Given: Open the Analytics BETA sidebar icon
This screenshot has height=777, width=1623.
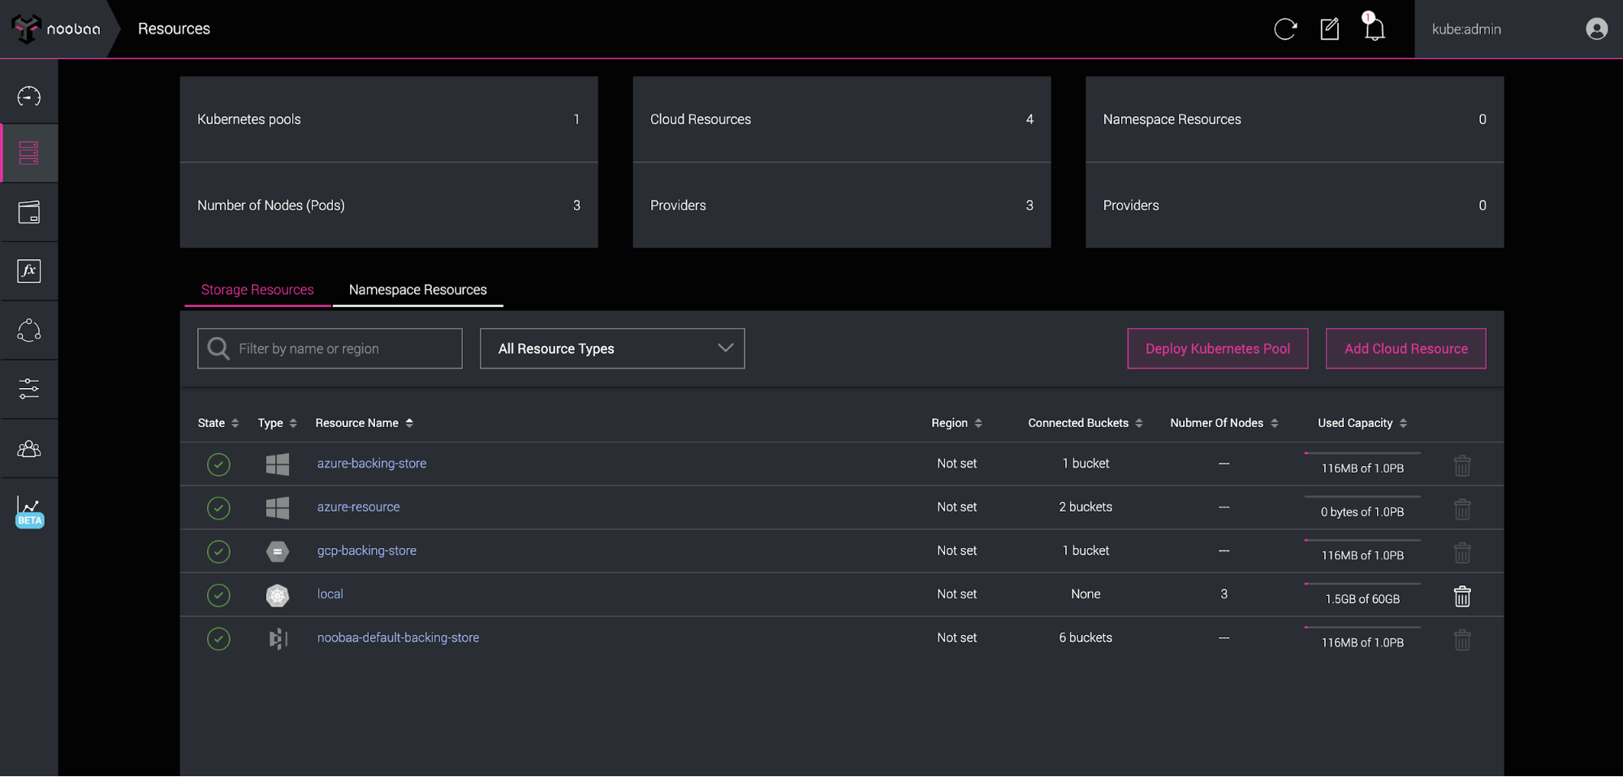Looking at the screenshot, I should (x=29, y=512).
